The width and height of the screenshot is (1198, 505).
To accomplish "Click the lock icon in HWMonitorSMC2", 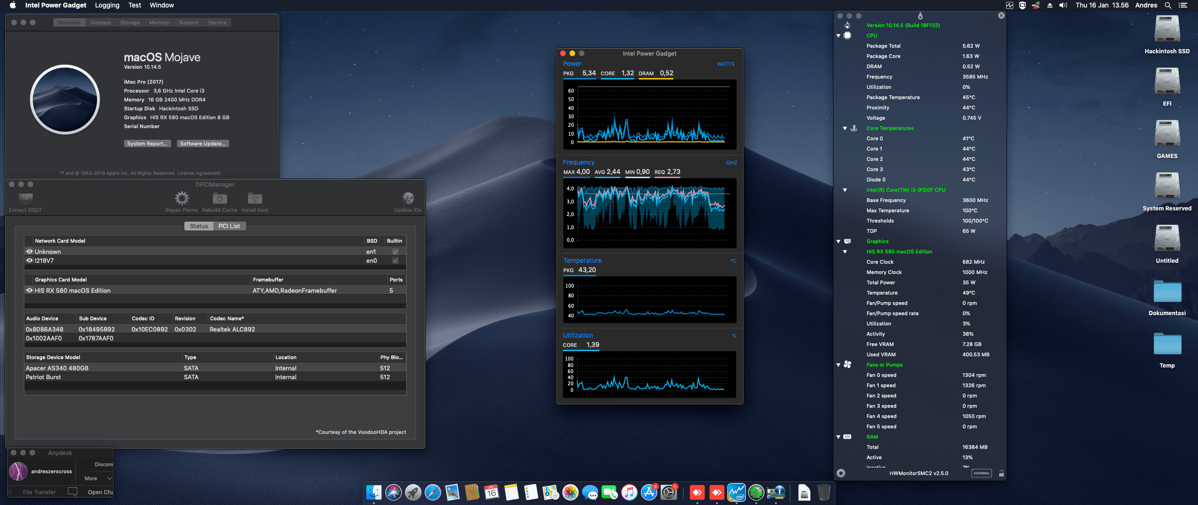I will point(1001,473).
